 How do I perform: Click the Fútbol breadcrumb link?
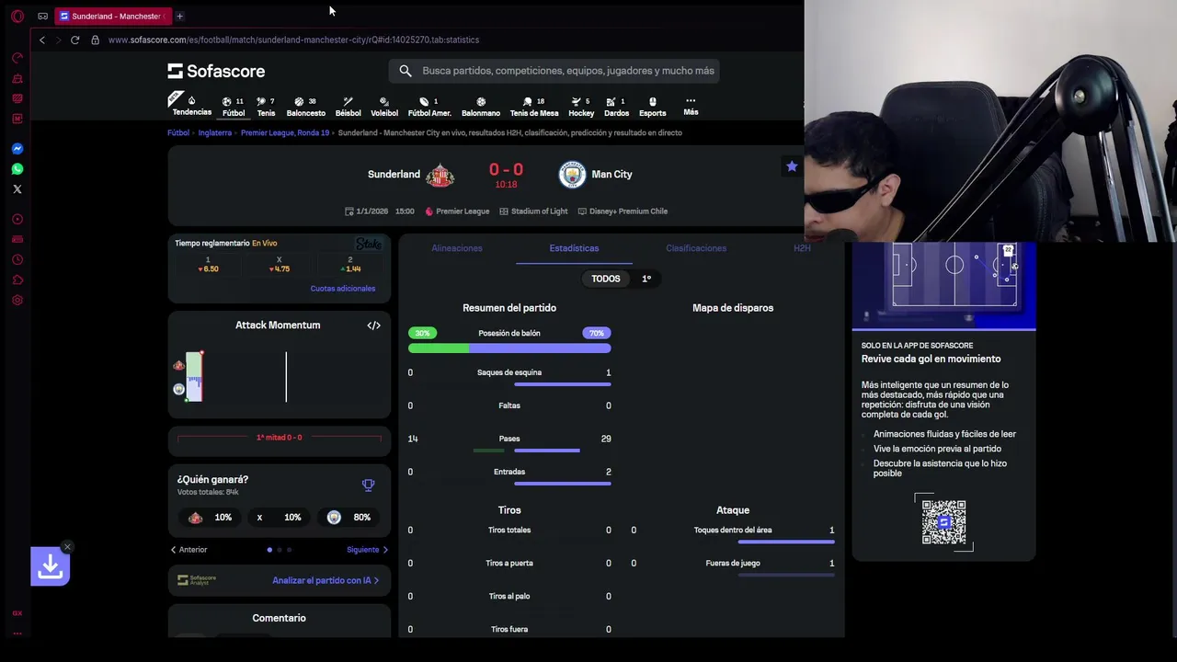178,132
